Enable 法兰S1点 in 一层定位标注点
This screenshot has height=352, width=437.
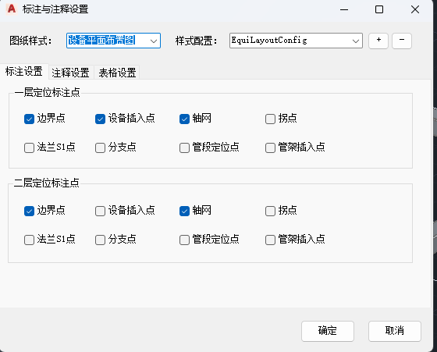tap(29, 148)
